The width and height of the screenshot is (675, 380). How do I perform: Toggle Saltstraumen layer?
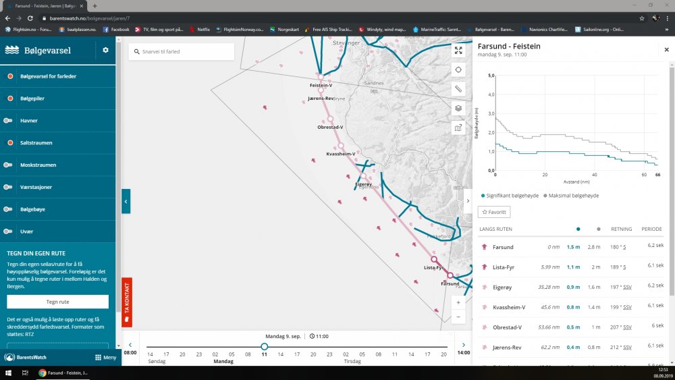tap(8, 142)
